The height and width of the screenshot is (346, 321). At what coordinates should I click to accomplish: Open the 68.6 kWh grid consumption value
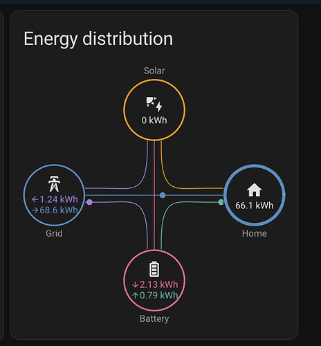tap(59, 210)
